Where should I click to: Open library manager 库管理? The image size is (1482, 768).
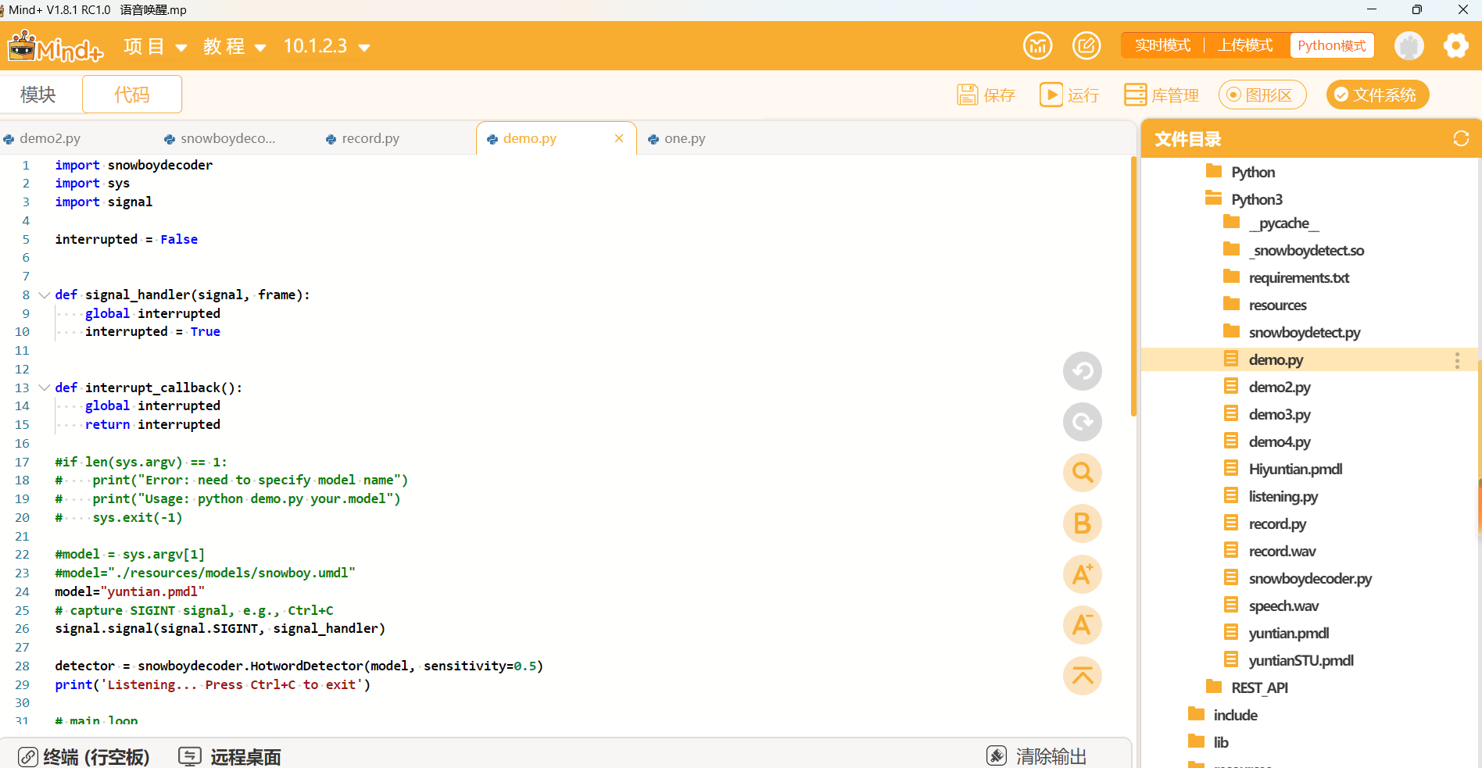(1161, 95)
